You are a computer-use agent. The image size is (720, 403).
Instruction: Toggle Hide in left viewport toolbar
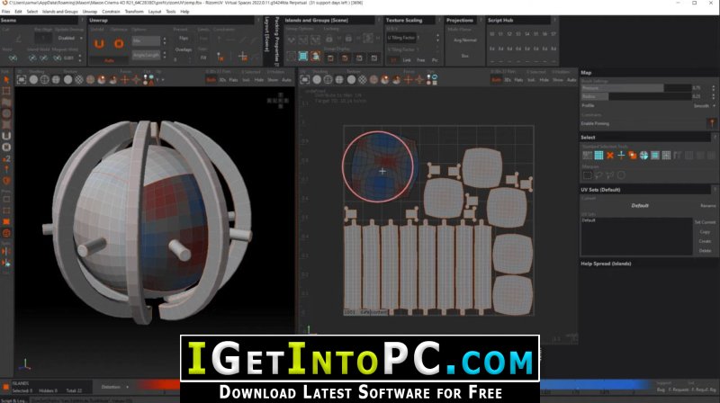(x=259, y=80)
